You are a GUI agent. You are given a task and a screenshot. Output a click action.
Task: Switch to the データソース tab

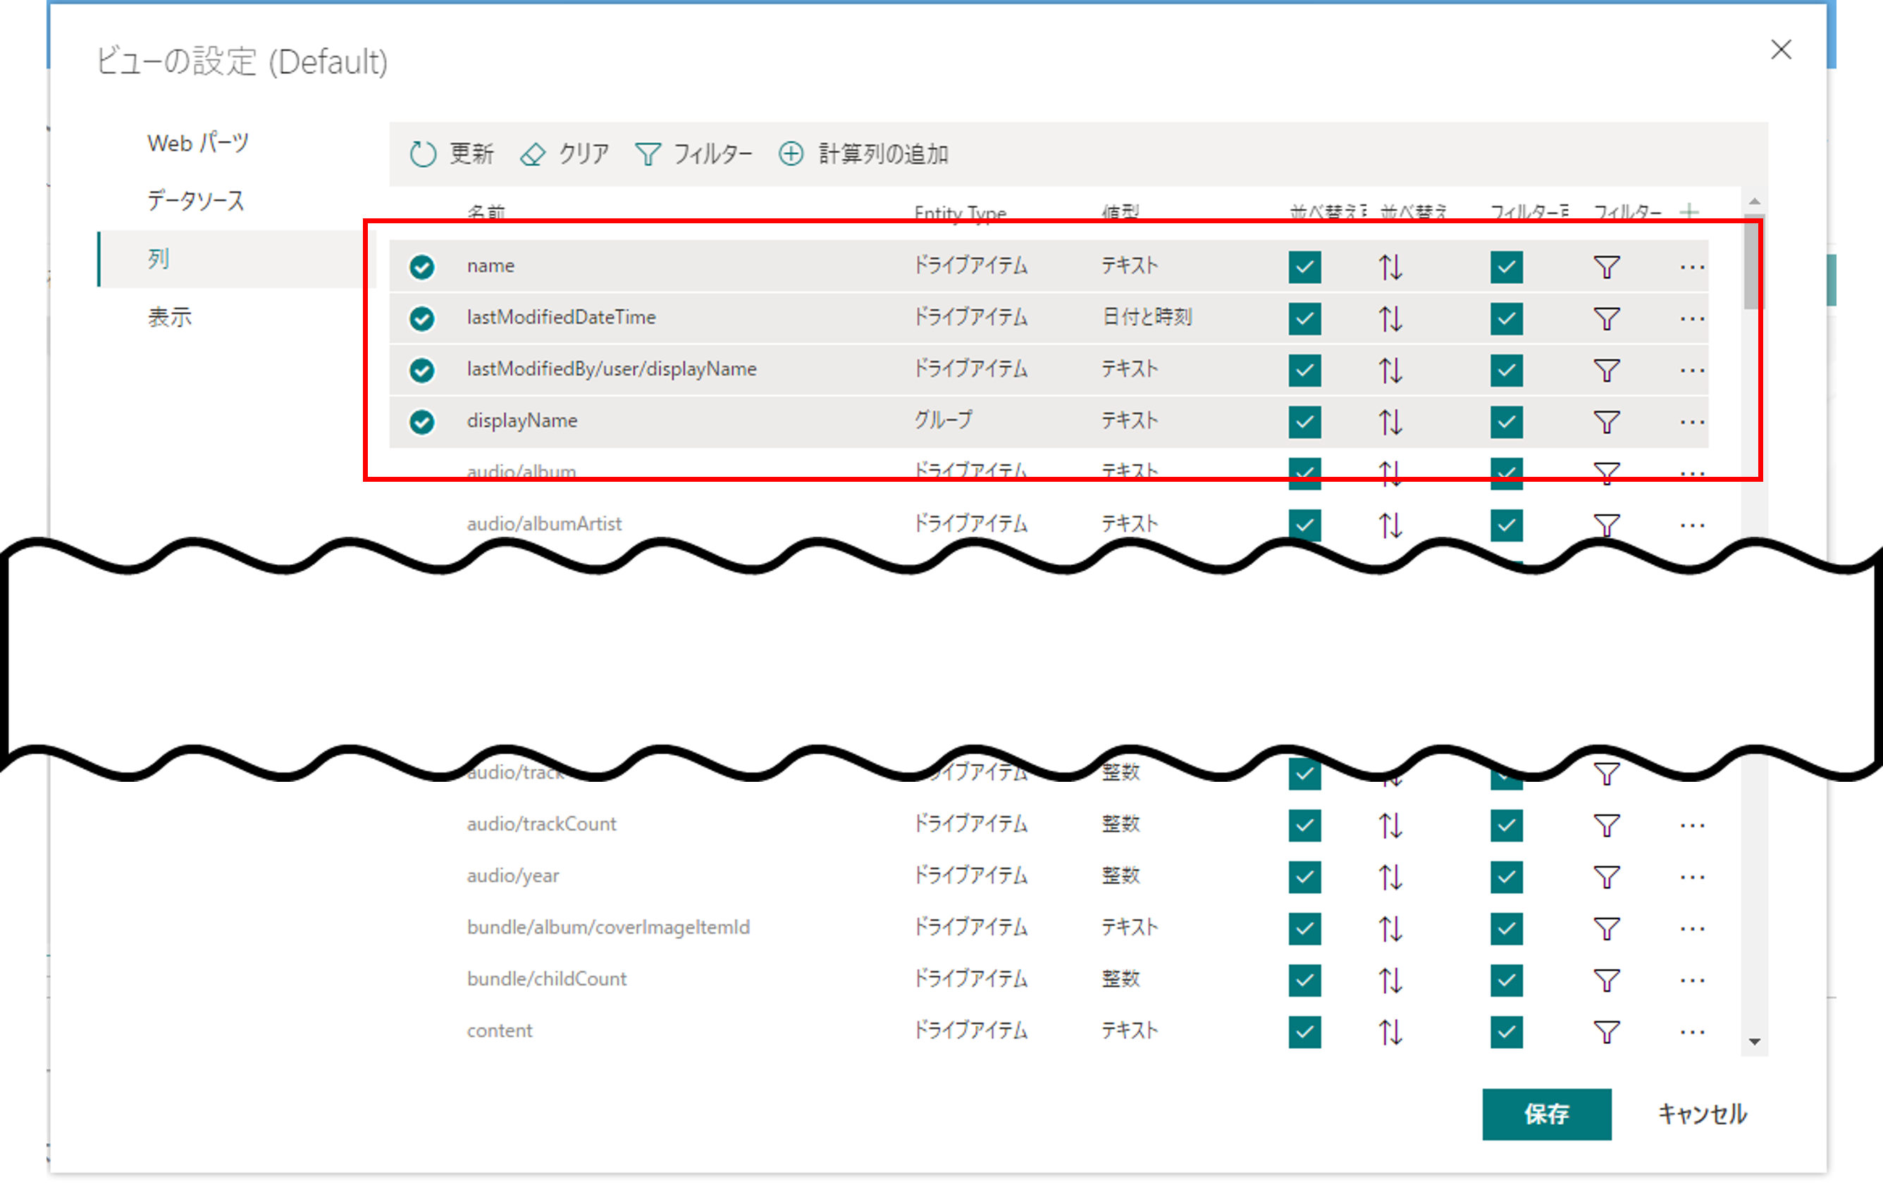[195, 201]
